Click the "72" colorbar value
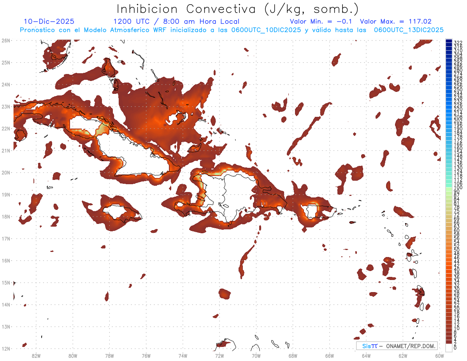The width and height of the screenshot is (467, 361). pos(457,215)
